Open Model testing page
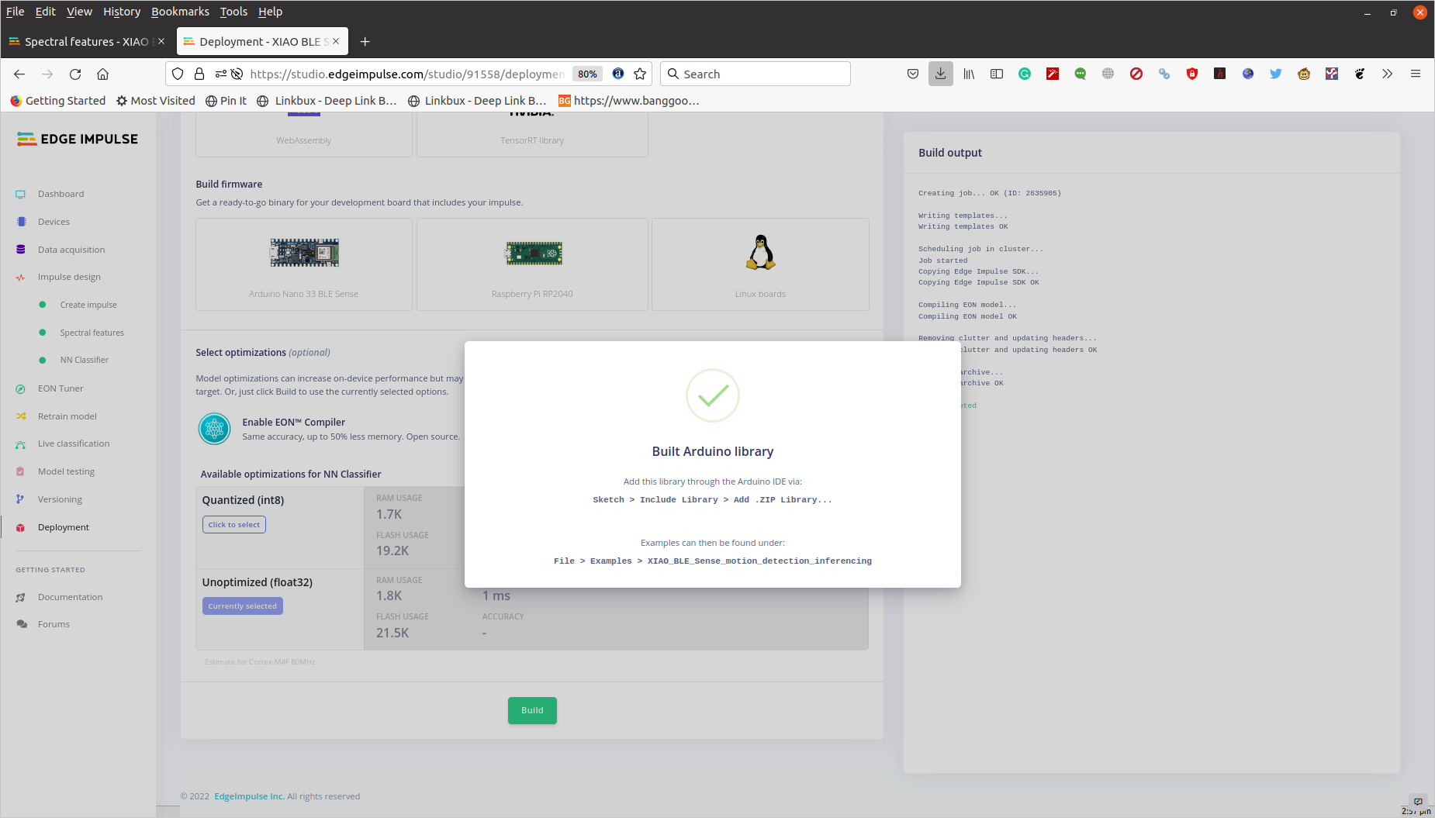Screen dimensions: 1435x818 coord(66,471)
